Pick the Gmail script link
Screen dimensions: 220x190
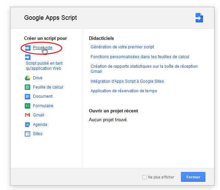click(39, 115)
